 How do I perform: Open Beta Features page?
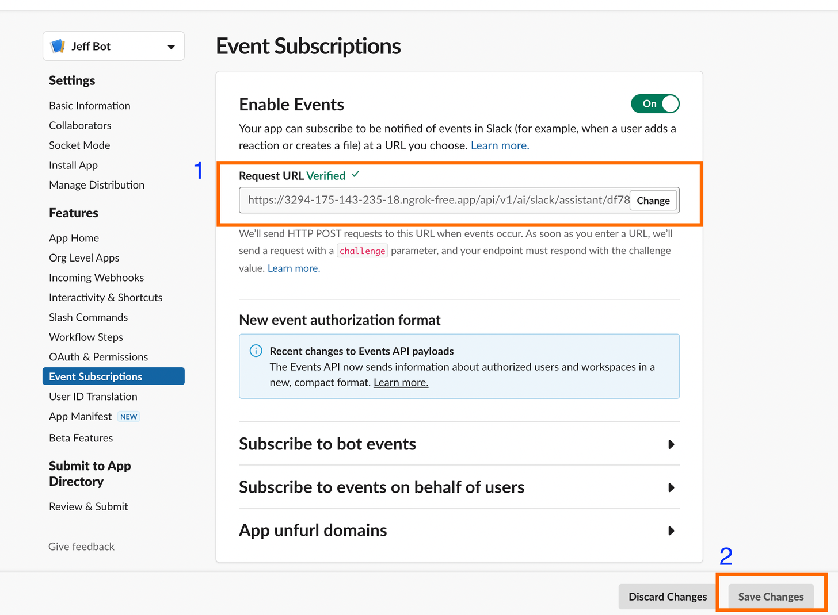(x=81, y=438)
